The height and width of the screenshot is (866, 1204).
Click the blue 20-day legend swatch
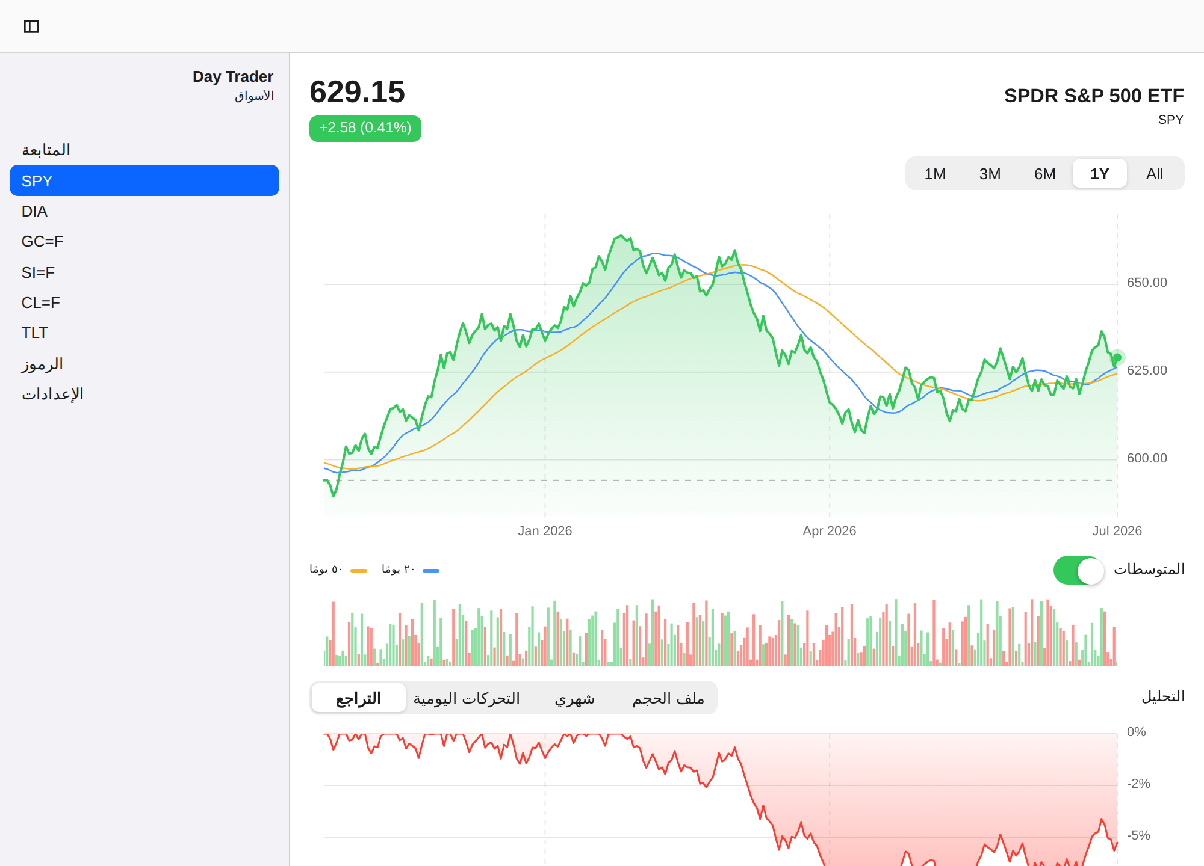pyautogui.click(x=431, y=570)
